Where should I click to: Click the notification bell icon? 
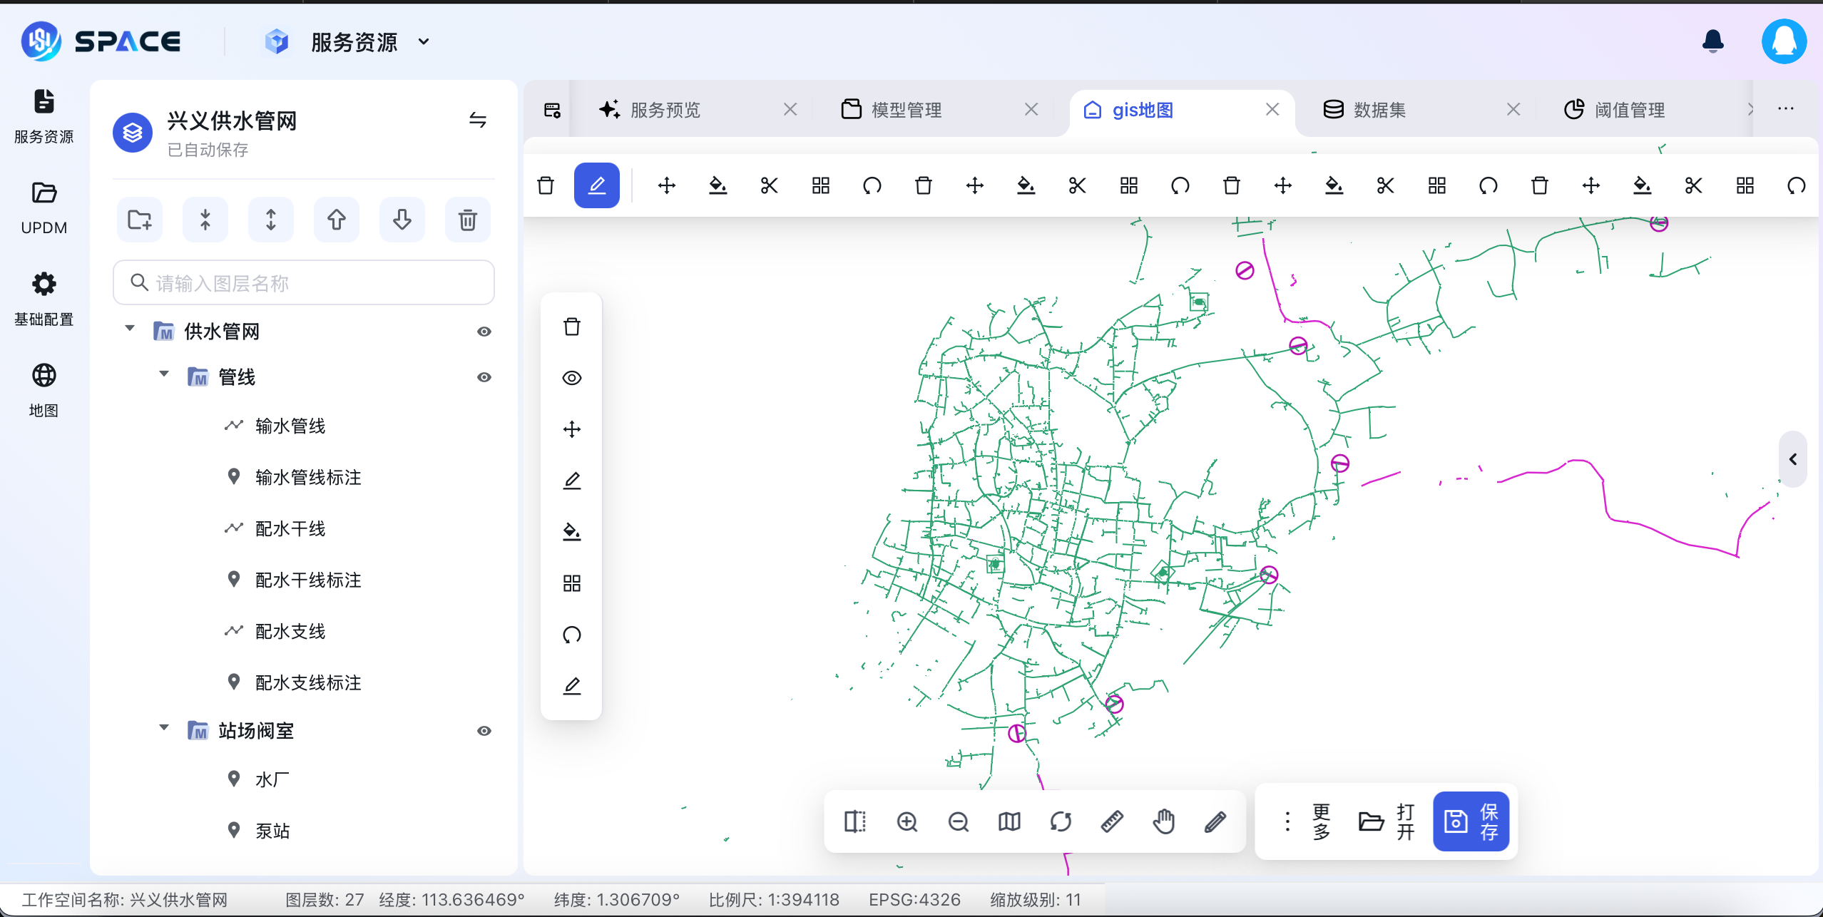pos(1712,41)
